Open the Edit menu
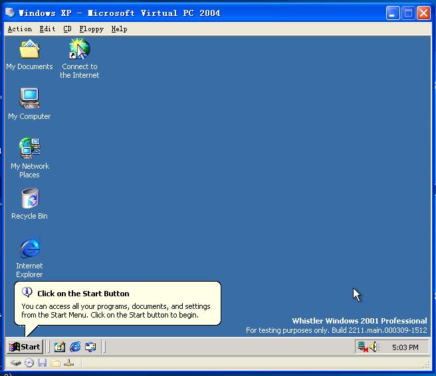 [x=47, y=29]
